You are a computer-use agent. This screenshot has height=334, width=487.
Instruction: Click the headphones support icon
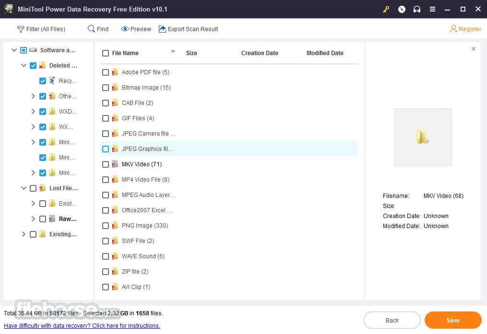(x=417, y=9)
